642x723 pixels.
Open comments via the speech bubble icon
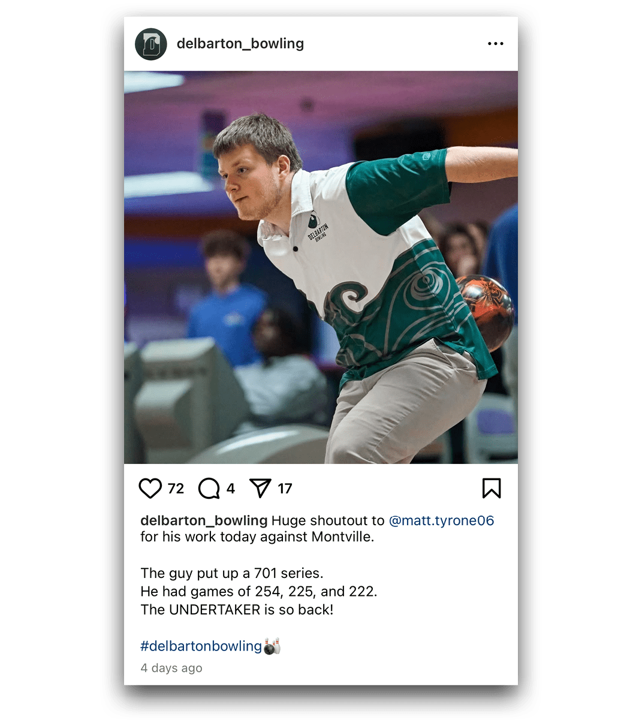tap(209, 489)
